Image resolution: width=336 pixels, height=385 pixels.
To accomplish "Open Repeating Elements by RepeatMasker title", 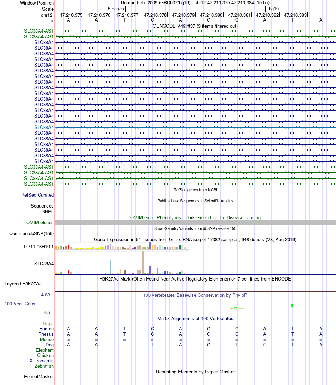I will (x=196, y=372).
